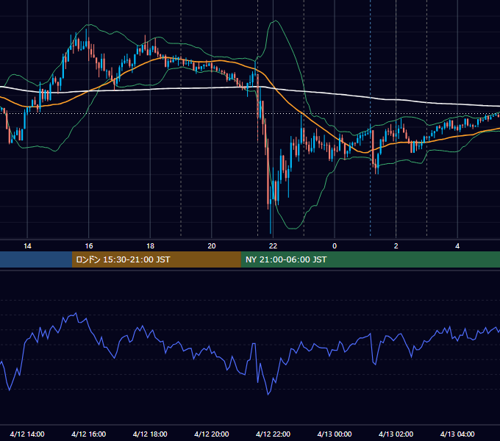Click the 4/12 16:00 date label
This screenshot has width=500, height=441.
click(x=89, y=434)
